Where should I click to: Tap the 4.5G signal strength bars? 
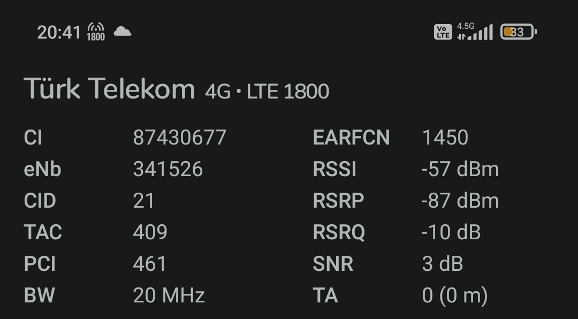click(475, 32)
